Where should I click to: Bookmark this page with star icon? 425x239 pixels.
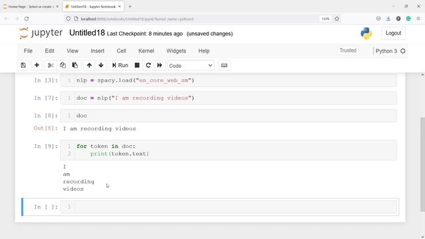pos(337,19)
